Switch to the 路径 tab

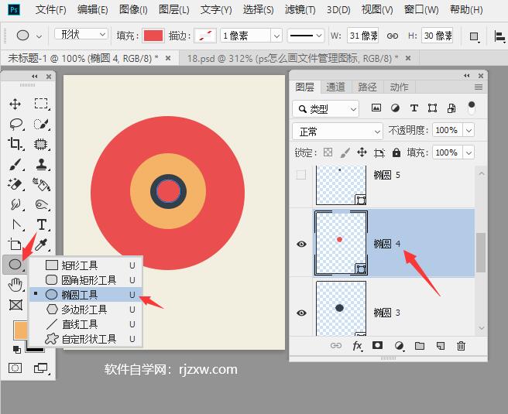(367, 87)
